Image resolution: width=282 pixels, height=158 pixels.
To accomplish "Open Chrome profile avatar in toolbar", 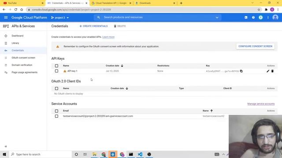I will (272, 10).
